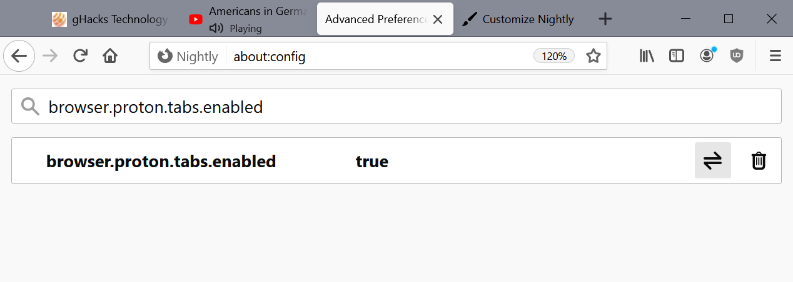793x282 pixels.
Task: Mute the playing YouTube tab
Action: (x=216, y=28)
